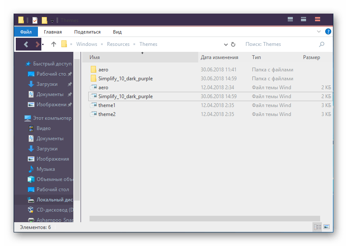Go up one folder level
This screenshot has width=347, height=246.
54,44
